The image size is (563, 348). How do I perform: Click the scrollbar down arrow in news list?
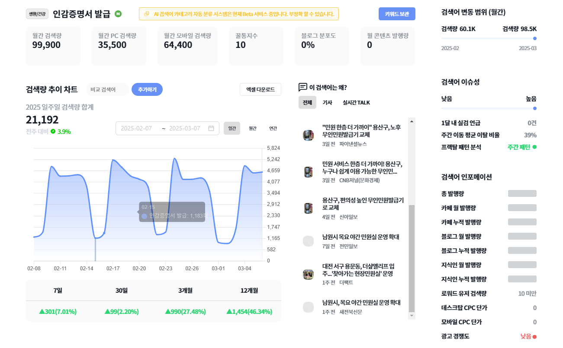412,316
